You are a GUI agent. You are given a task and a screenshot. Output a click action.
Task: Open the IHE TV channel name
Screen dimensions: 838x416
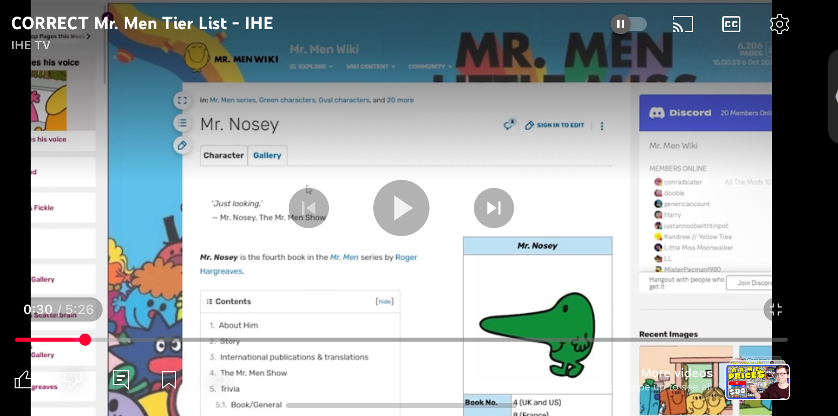(31, 45)
